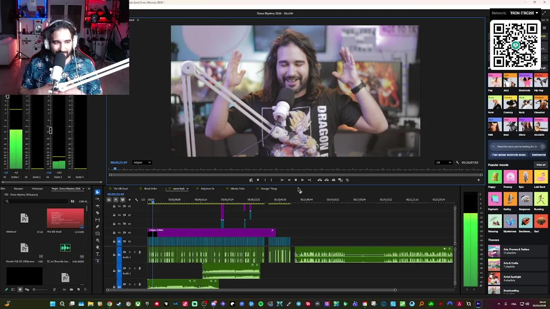This screenshot has height=309, width=550.
Task: Click the timeline wrench settings icon
Action: point(136,200)
